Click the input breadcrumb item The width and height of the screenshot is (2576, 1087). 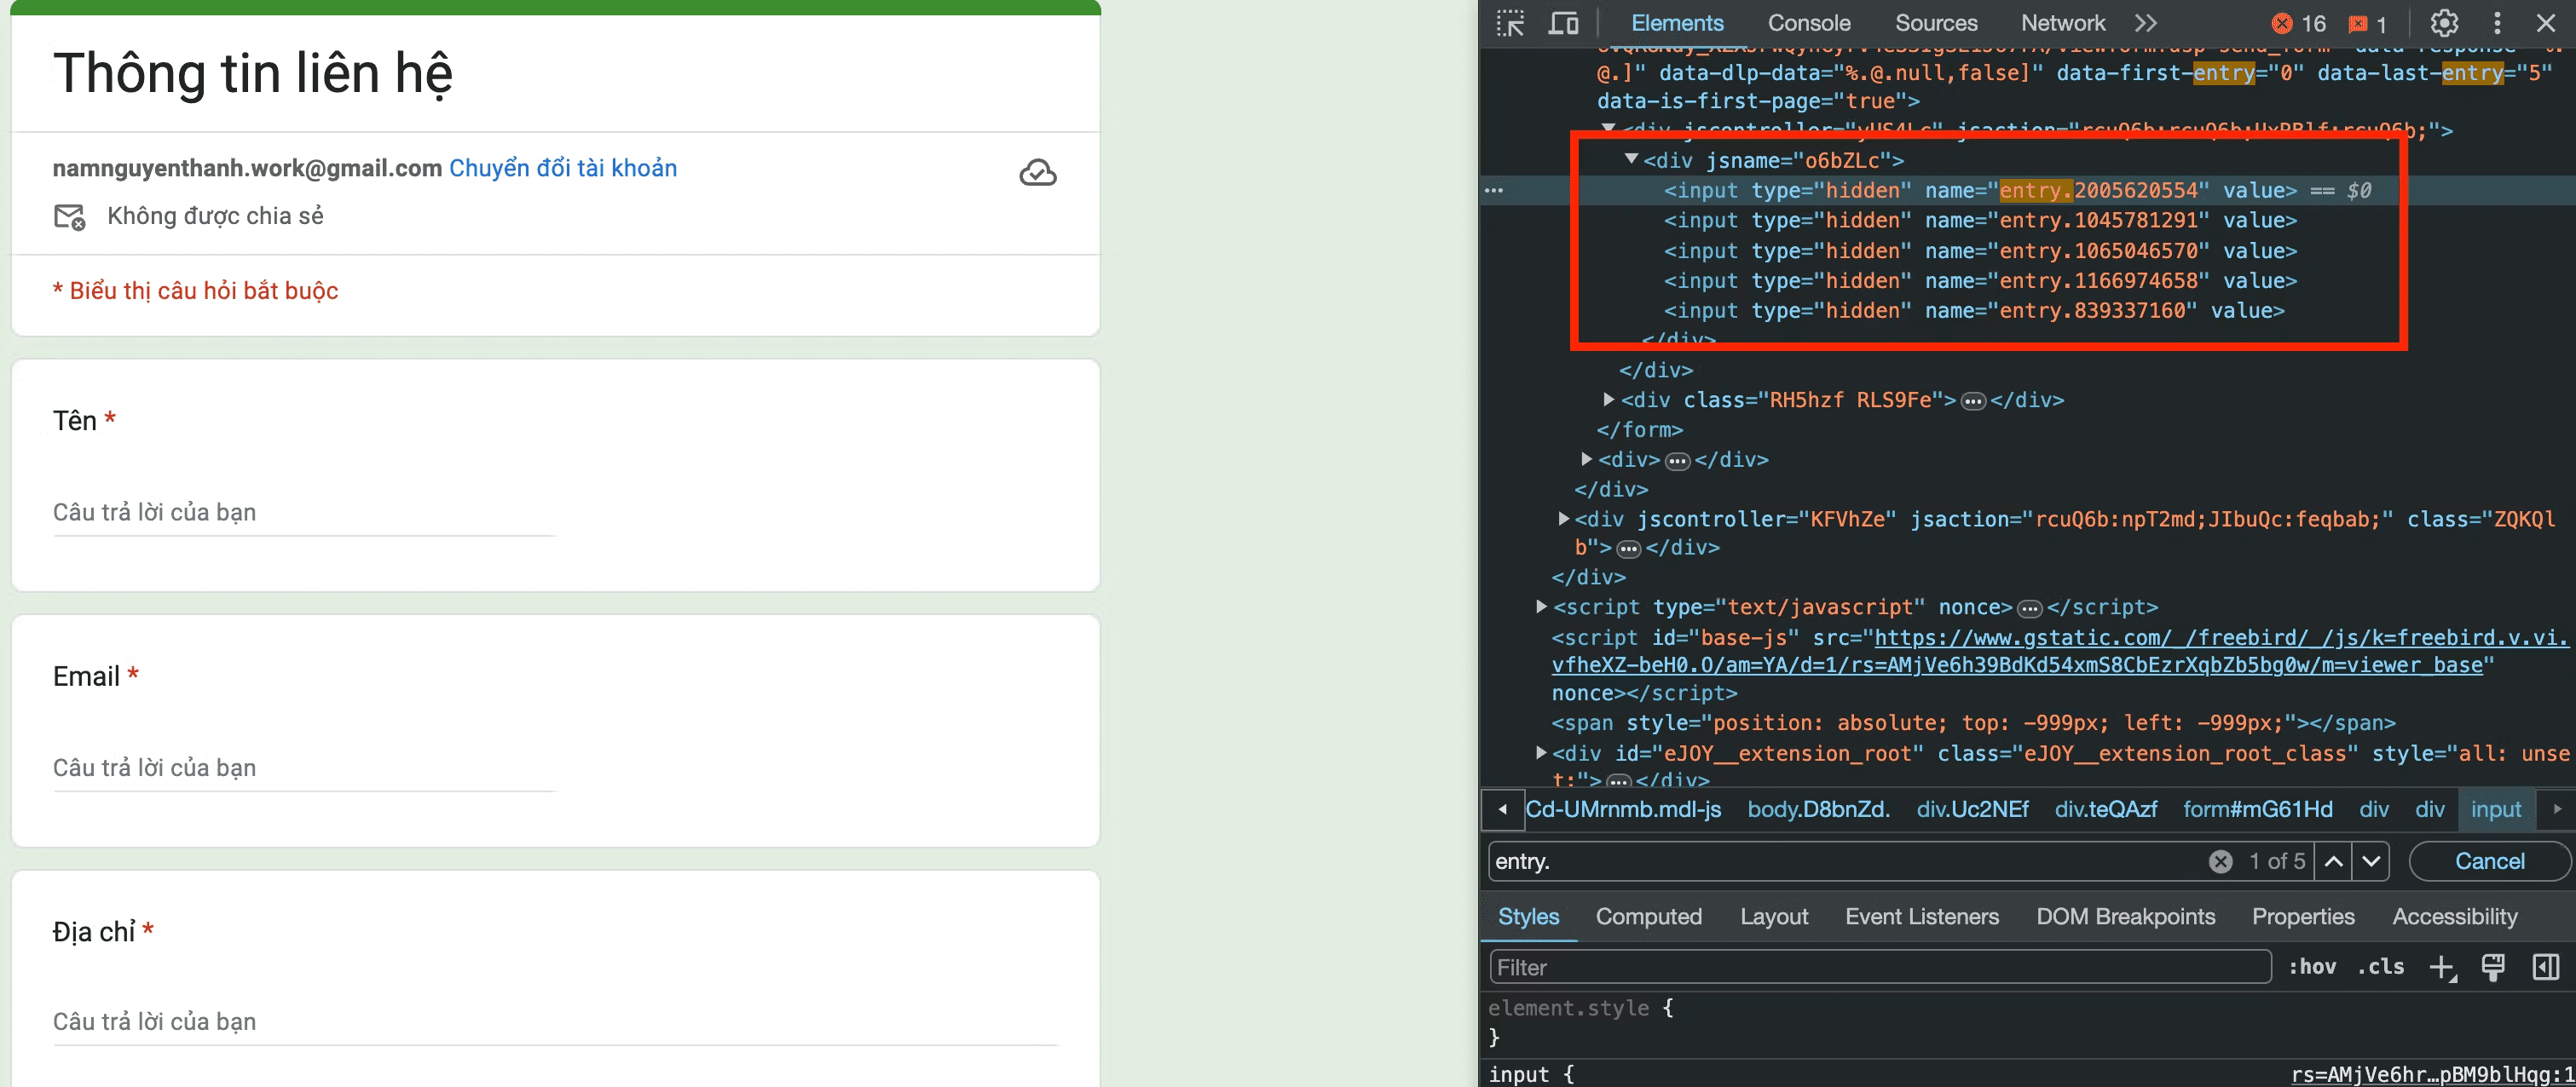(x=2496, y=809)
